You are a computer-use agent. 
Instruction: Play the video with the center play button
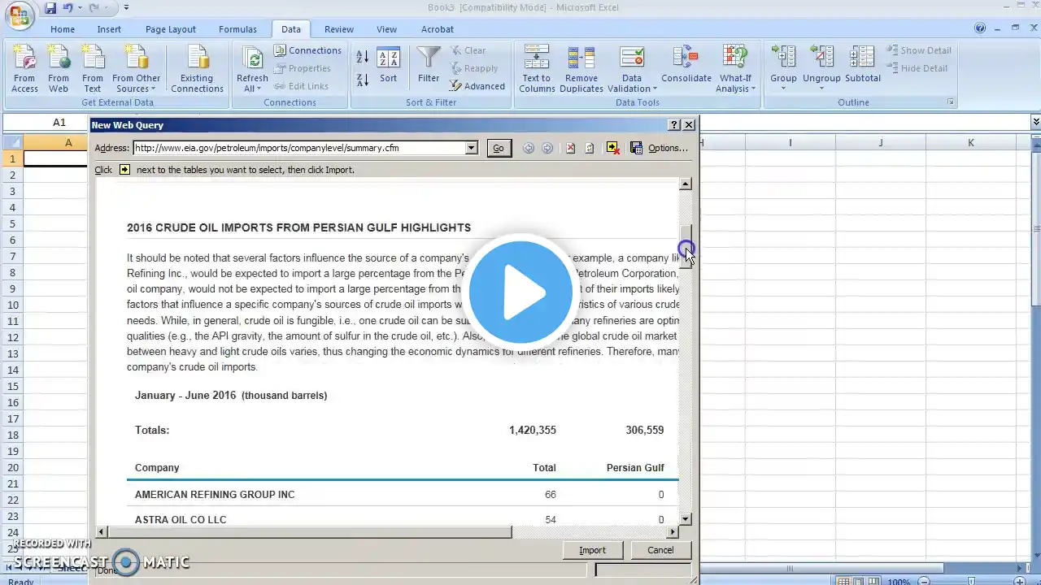[520, 292]
